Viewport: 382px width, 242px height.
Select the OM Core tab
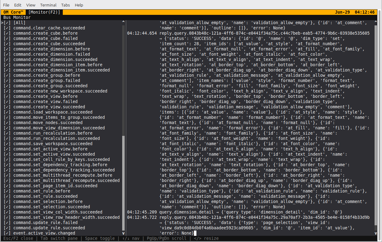13,12
